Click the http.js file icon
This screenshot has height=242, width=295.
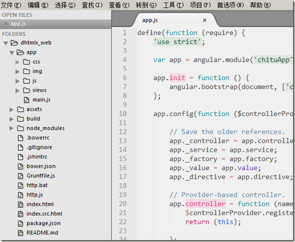pos(20,195)
